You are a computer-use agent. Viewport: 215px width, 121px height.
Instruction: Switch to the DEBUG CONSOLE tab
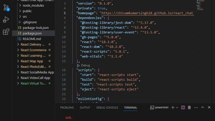tap(107, 108)
